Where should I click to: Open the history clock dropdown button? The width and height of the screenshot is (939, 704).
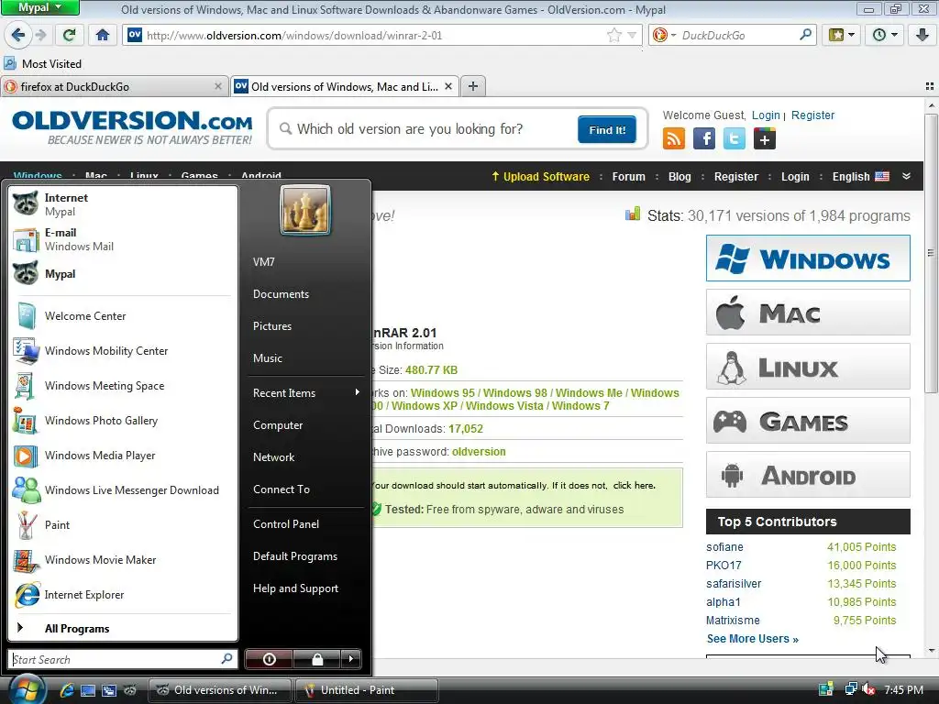(x=885, y=36)
